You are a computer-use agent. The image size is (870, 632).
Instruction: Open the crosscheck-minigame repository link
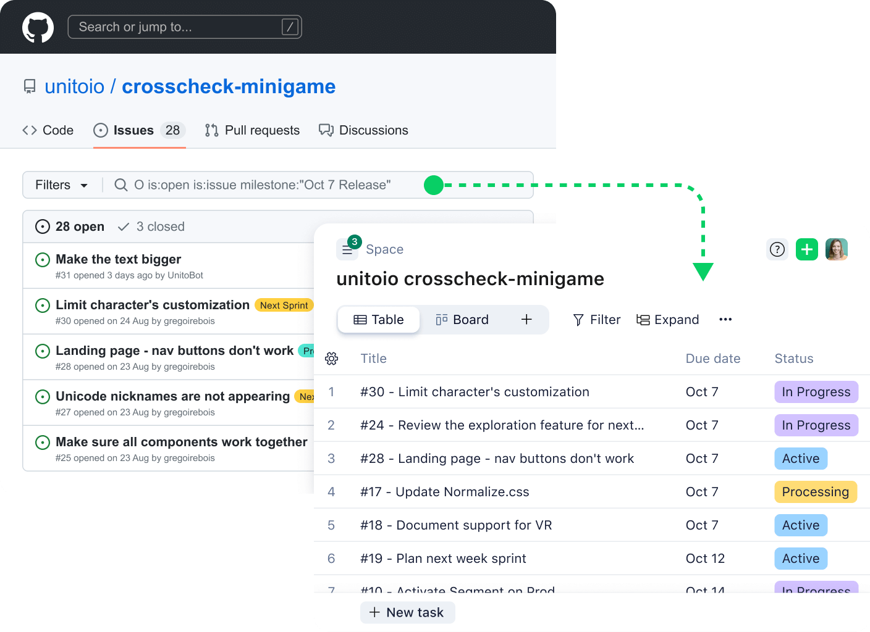click(x=229, y=86)
